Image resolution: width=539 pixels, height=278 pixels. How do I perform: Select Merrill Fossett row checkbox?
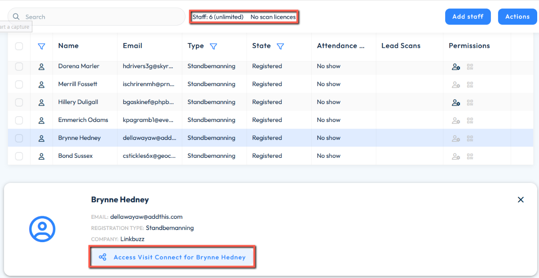[19, 84]
